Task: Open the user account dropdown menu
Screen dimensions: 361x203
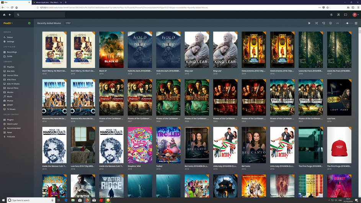Action: tap(356, 15)
